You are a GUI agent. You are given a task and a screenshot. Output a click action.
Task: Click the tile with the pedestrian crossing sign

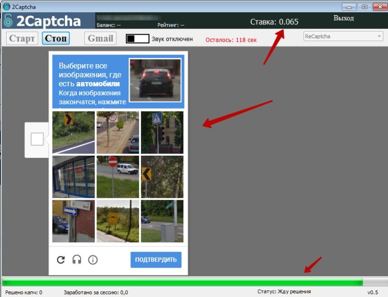(x=162, y=132)
